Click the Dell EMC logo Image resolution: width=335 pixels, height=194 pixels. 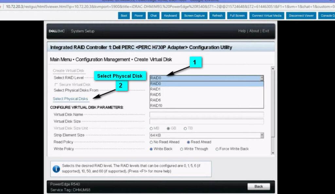(57, 31)
